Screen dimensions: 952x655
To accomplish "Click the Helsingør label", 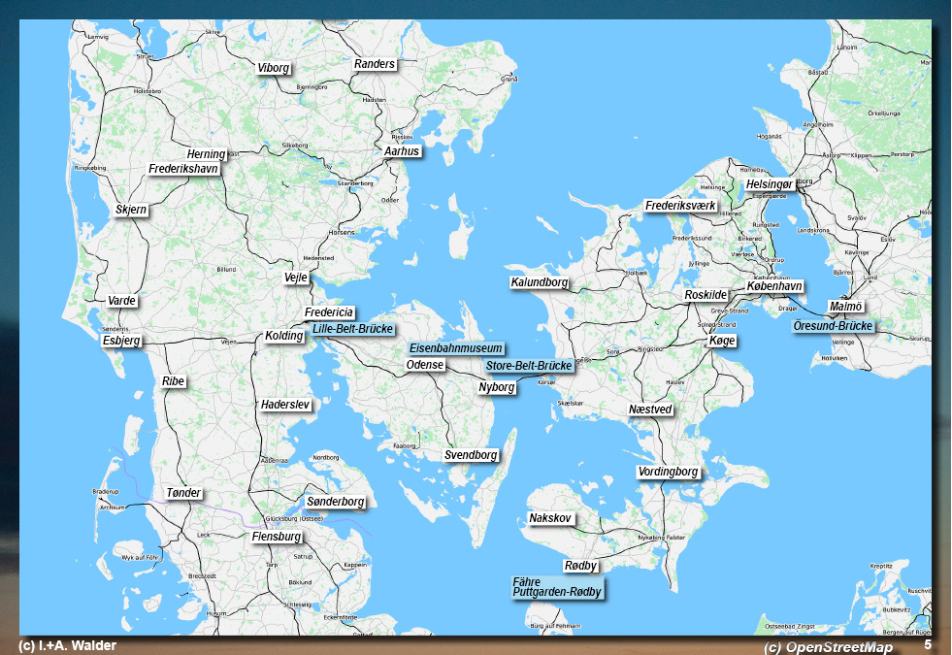I will [769, 184].
